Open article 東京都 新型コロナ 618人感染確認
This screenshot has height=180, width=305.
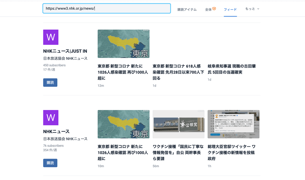coord(178,72)
